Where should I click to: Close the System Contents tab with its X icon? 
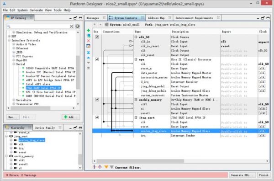[142, 17]
